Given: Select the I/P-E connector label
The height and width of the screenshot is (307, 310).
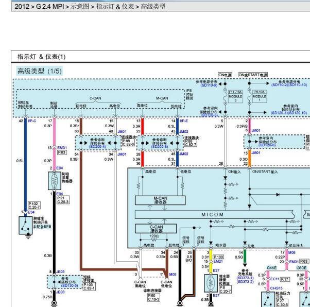Looking at the screenshot, I should tap(184, 121).
